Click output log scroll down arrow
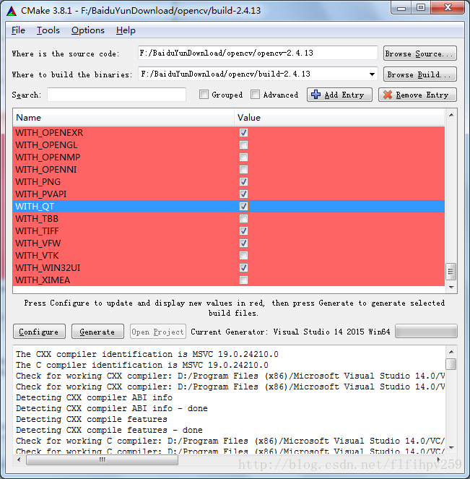The image size is (470, 479). coord(451,448)
